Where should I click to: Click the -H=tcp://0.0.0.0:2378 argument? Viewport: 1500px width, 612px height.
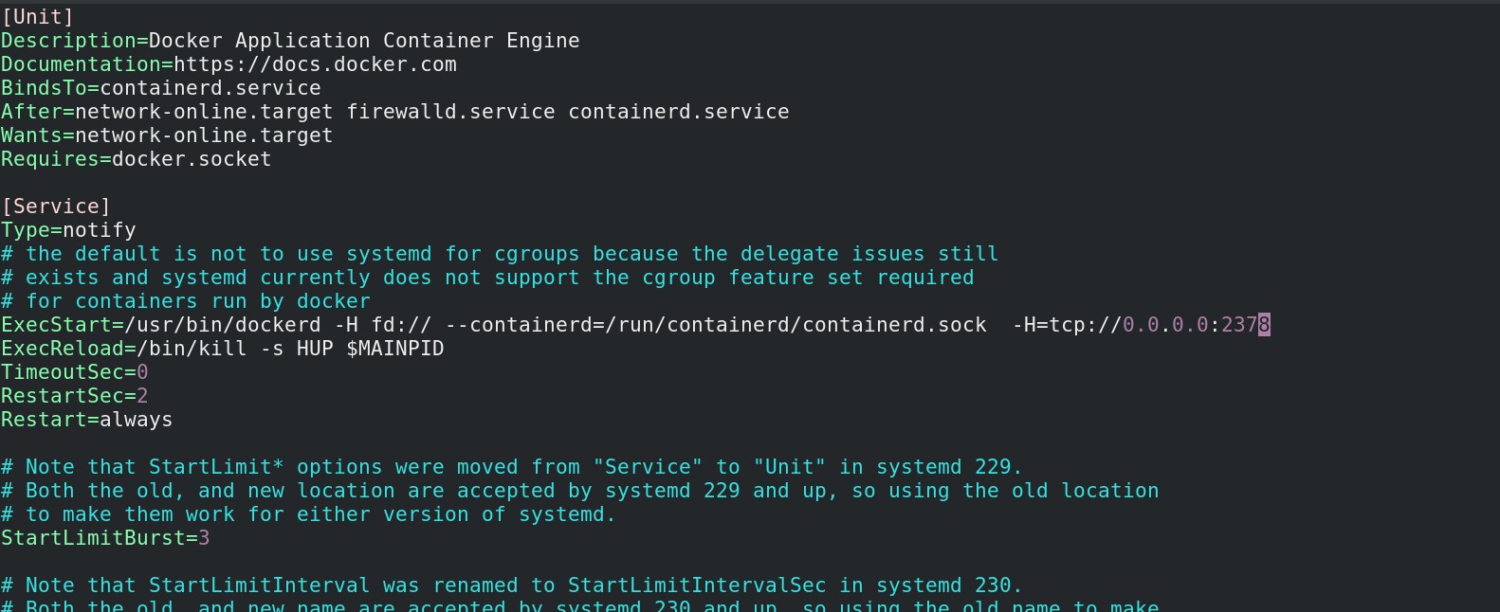point(1141,325)
